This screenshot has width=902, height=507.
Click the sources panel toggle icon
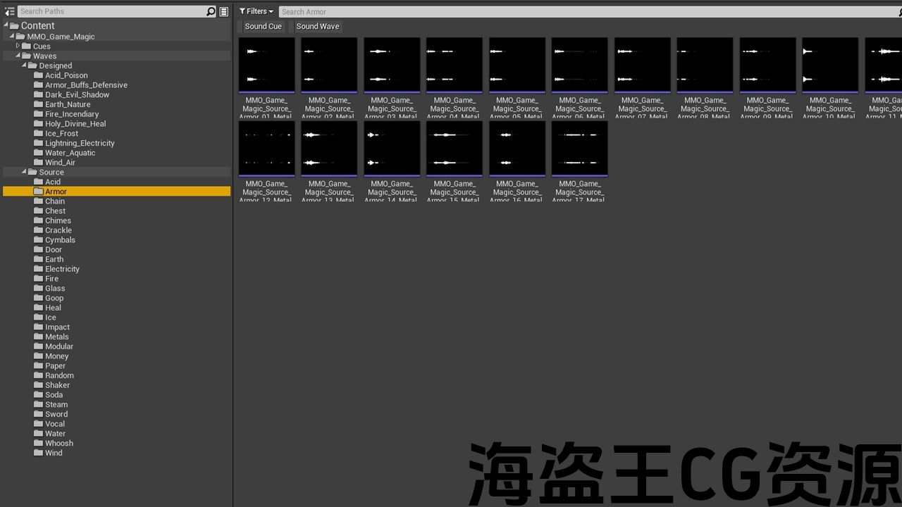pos(9,11)
